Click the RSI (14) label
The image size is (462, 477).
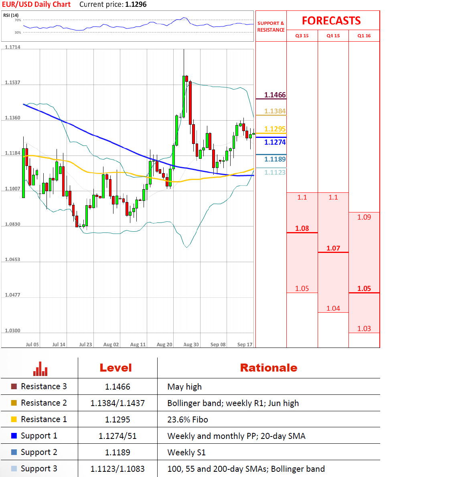11,15
